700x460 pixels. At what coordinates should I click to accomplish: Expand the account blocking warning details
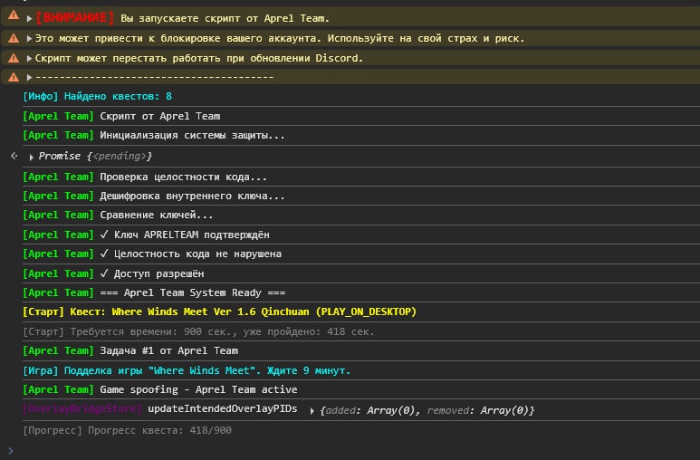(30, 38)
